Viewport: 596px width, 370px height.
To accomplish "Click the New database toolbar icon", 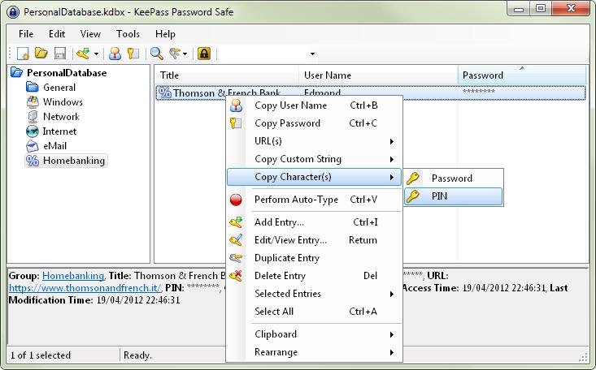I will (x=24, y=54).
